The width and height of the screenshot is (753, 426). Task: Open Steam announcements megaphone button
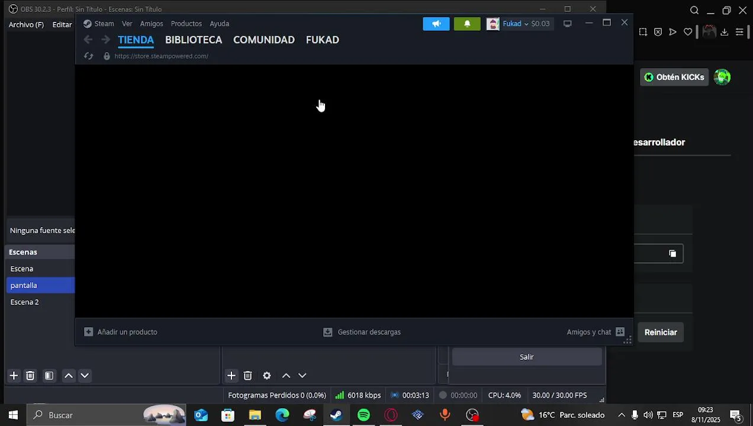(436, 24)
